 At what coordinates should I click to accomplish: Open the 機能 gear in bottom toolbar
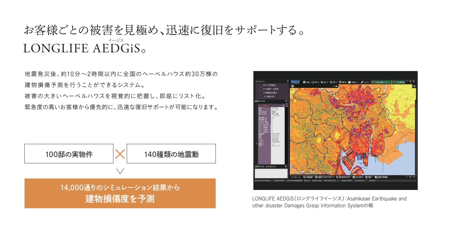[368, 177]
